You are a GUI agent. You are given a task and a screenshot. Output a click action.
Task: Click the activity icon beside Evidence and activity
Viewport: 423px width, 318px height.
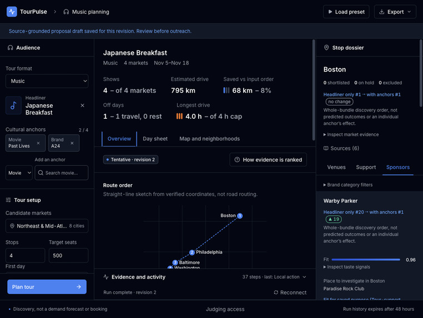click(x=105, y=277)
